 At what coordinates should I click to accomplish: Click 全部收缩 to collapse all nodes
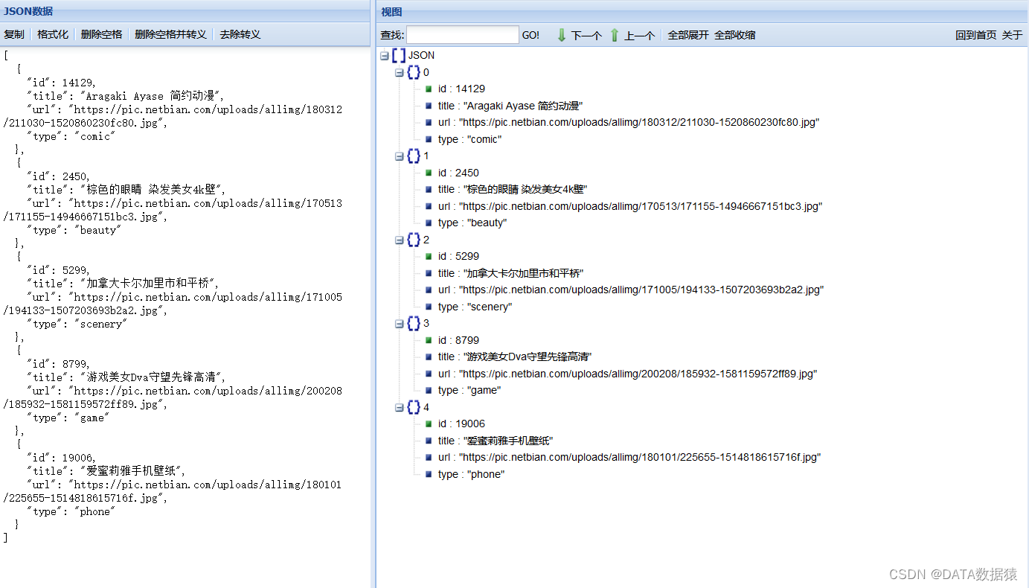(734, 34)
